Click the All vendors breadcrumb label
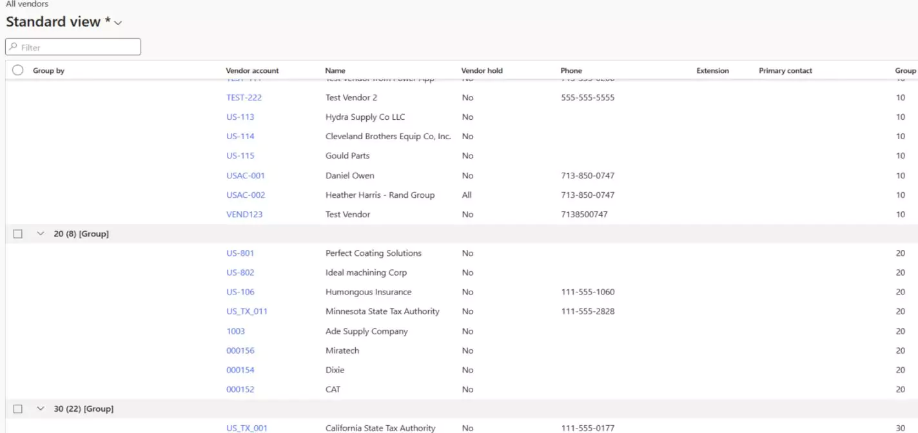The height and width of the screenshot is (433, 918). 26,4
